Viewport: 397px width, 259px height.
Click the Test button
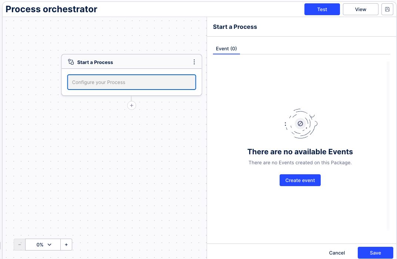click(322, 9)
